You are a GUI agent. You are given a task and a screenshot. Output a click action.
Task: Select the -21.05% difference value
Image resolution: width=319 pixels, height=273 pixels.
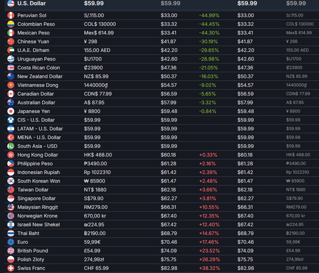point(208,68)
